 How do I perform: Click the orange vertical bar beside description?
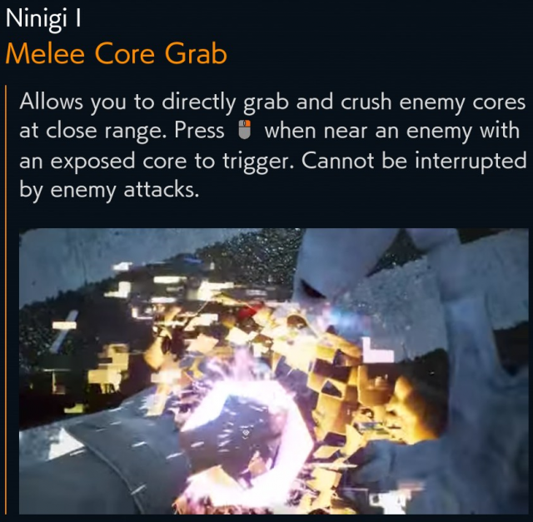coord(6,300)
